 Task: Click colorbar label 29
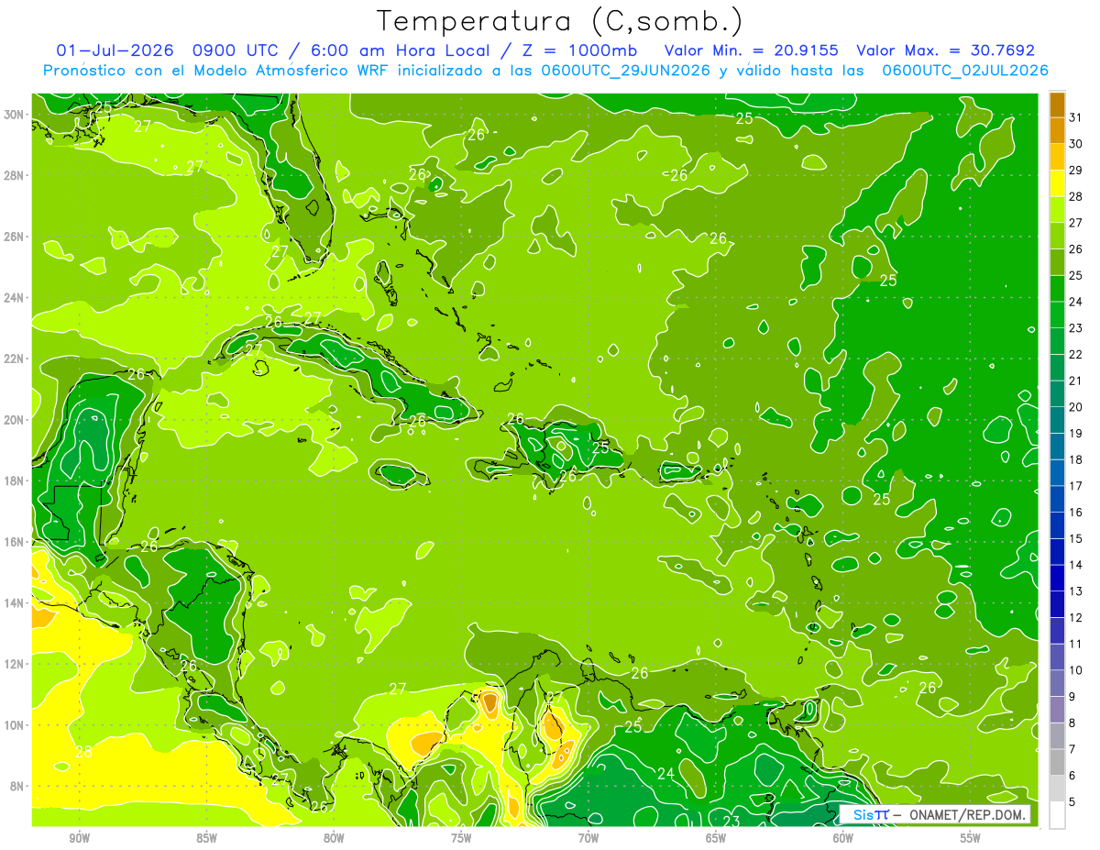pyautogui.click(x=1076, y=170)
